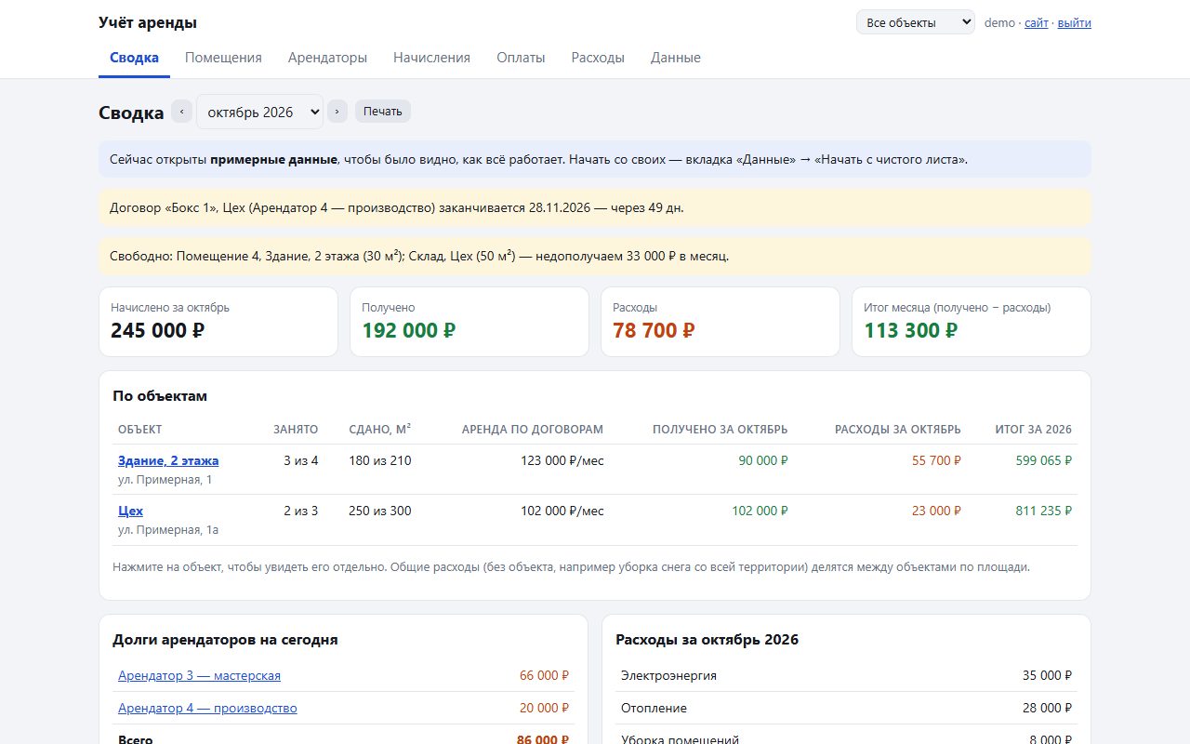Click the «Электроэнергия» expense row
Screen dimensions: 1190x744
pyautogui.click(x=846, y=676)
